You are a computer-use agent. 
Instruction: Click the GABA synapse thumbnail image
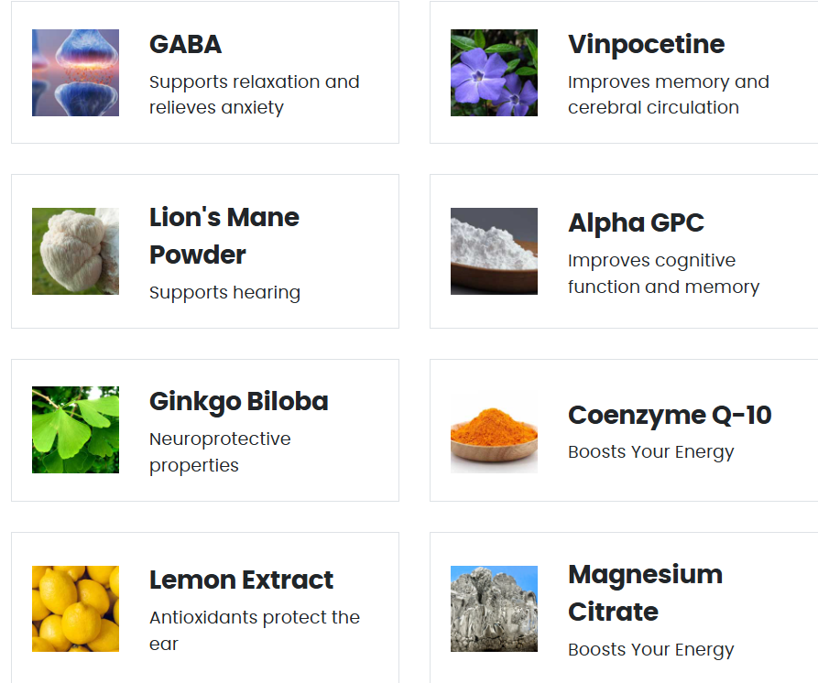click(75, 72)
